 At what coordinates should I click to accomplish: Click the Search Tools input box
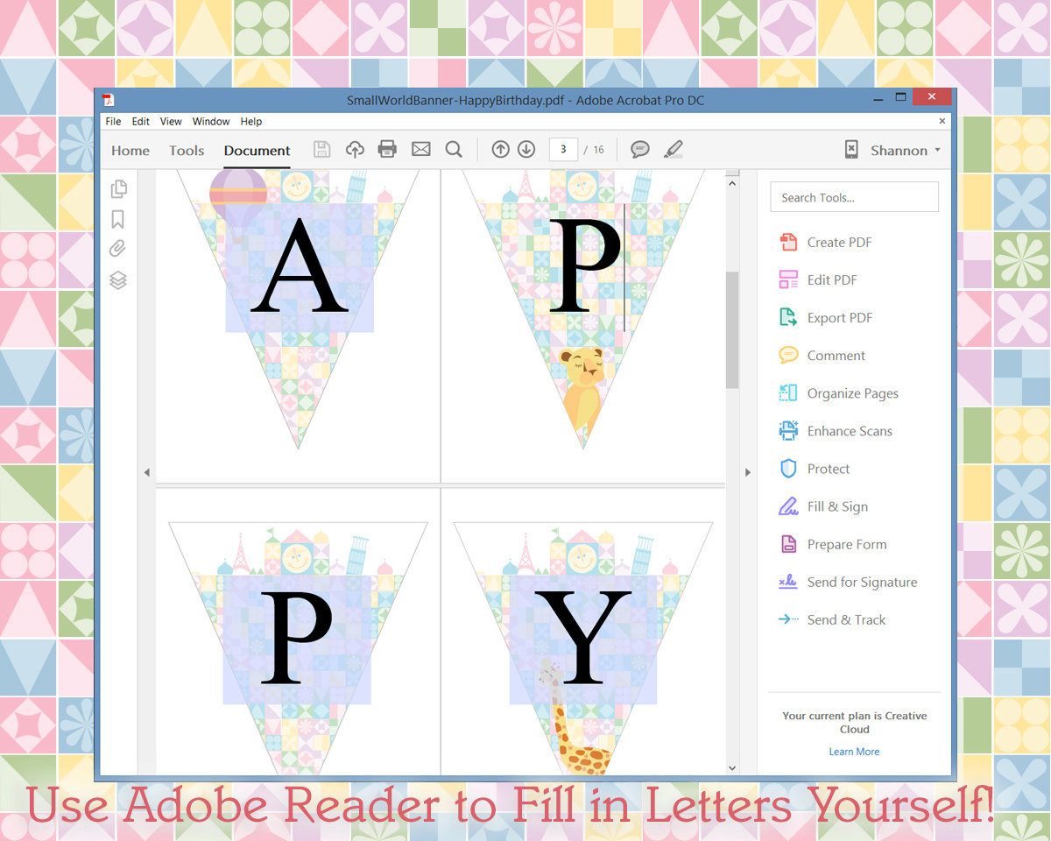(854, 197)
